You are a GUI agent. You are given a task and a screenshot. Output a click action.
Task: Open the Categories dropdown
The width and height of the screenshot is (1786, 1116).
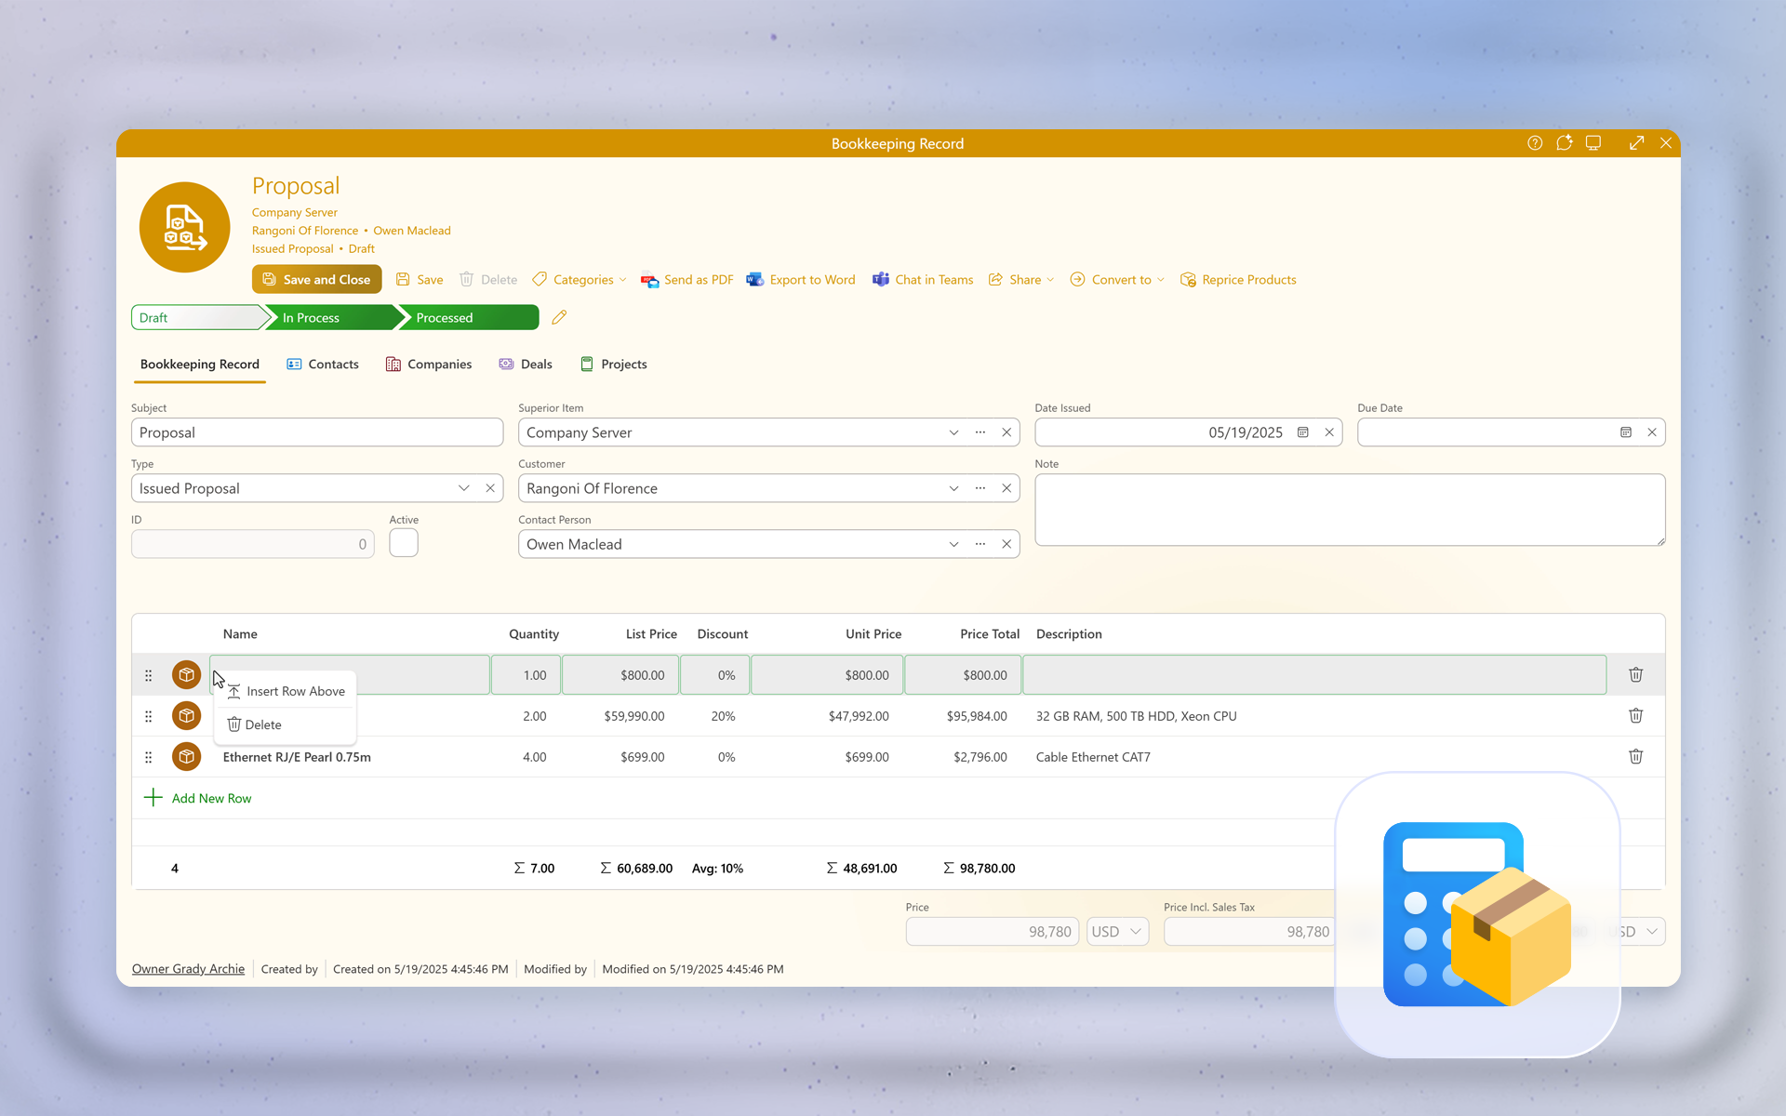point(580,279)
